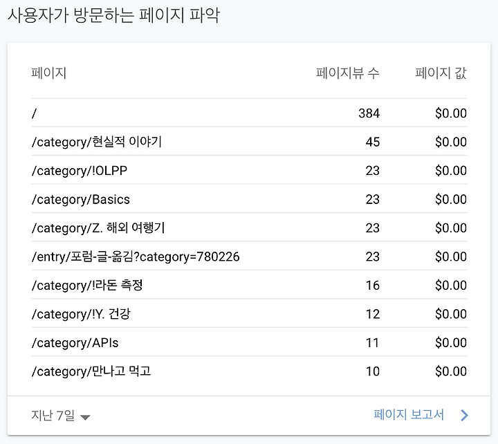This screenshot has width=498, height=444.
Task: Click the 페이지뷰 수 column header
Action: coord(347,73)
